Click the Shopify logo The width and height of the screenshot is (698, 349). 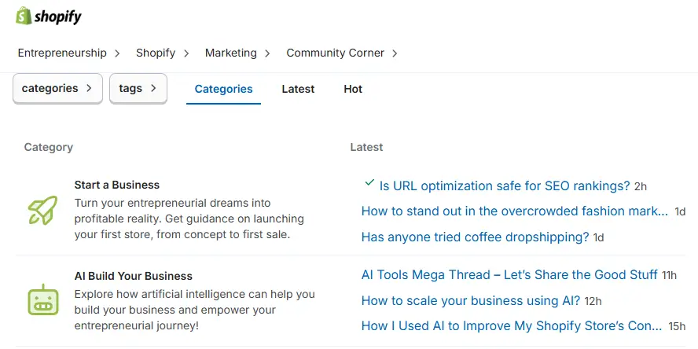coord(49,17)
